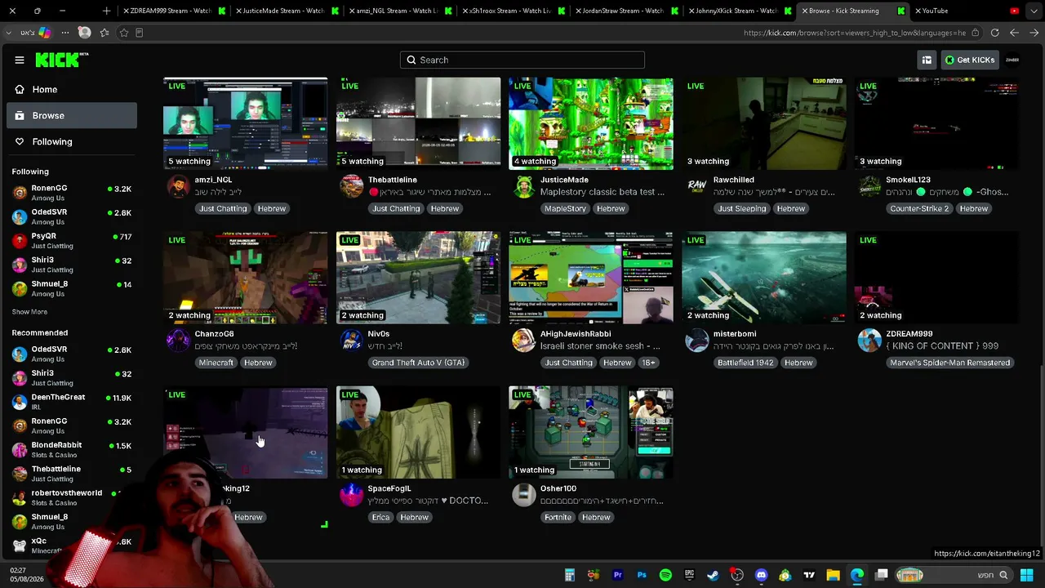The width and height of the screenshot is (1045, 588).
Task: Click the AHighJewishRabbi channel avatar
Action: [x=524, y=341]
